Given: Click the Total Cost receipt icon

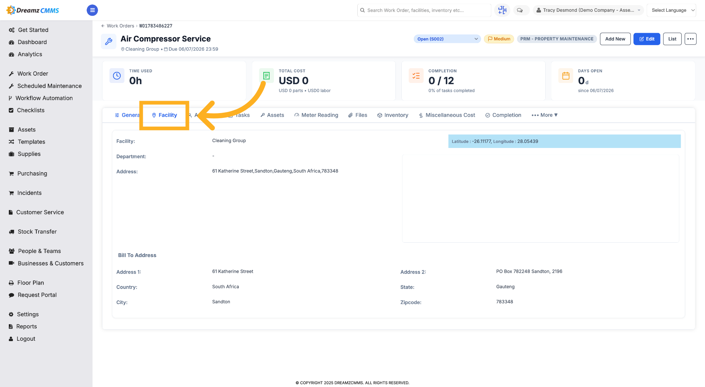Looking at the screenshot, I should (267, 76).
